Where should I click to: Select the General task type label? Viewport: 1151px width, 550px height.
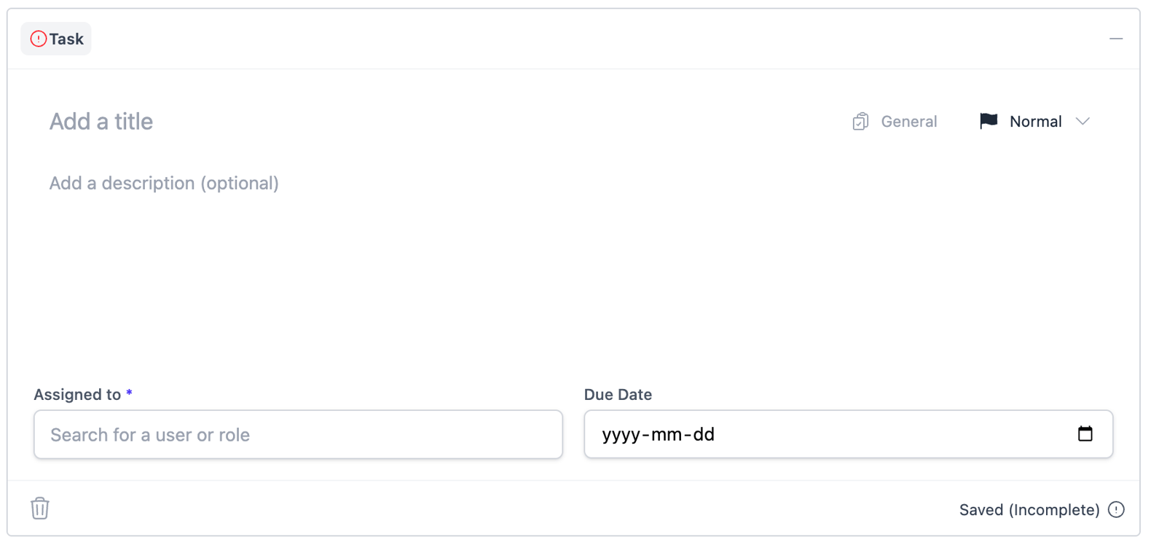click(908, 122)
